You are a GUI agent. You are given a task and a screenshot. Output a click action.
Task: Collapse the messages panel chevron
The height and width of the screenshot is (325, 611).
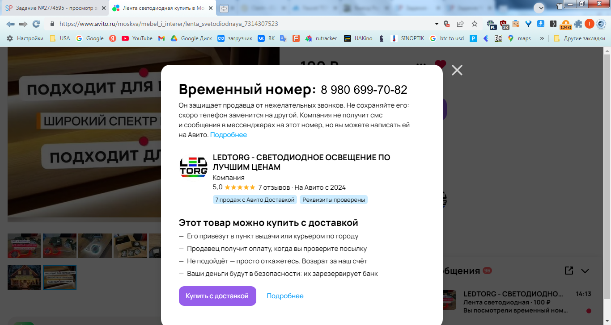(x=585, y=271)
